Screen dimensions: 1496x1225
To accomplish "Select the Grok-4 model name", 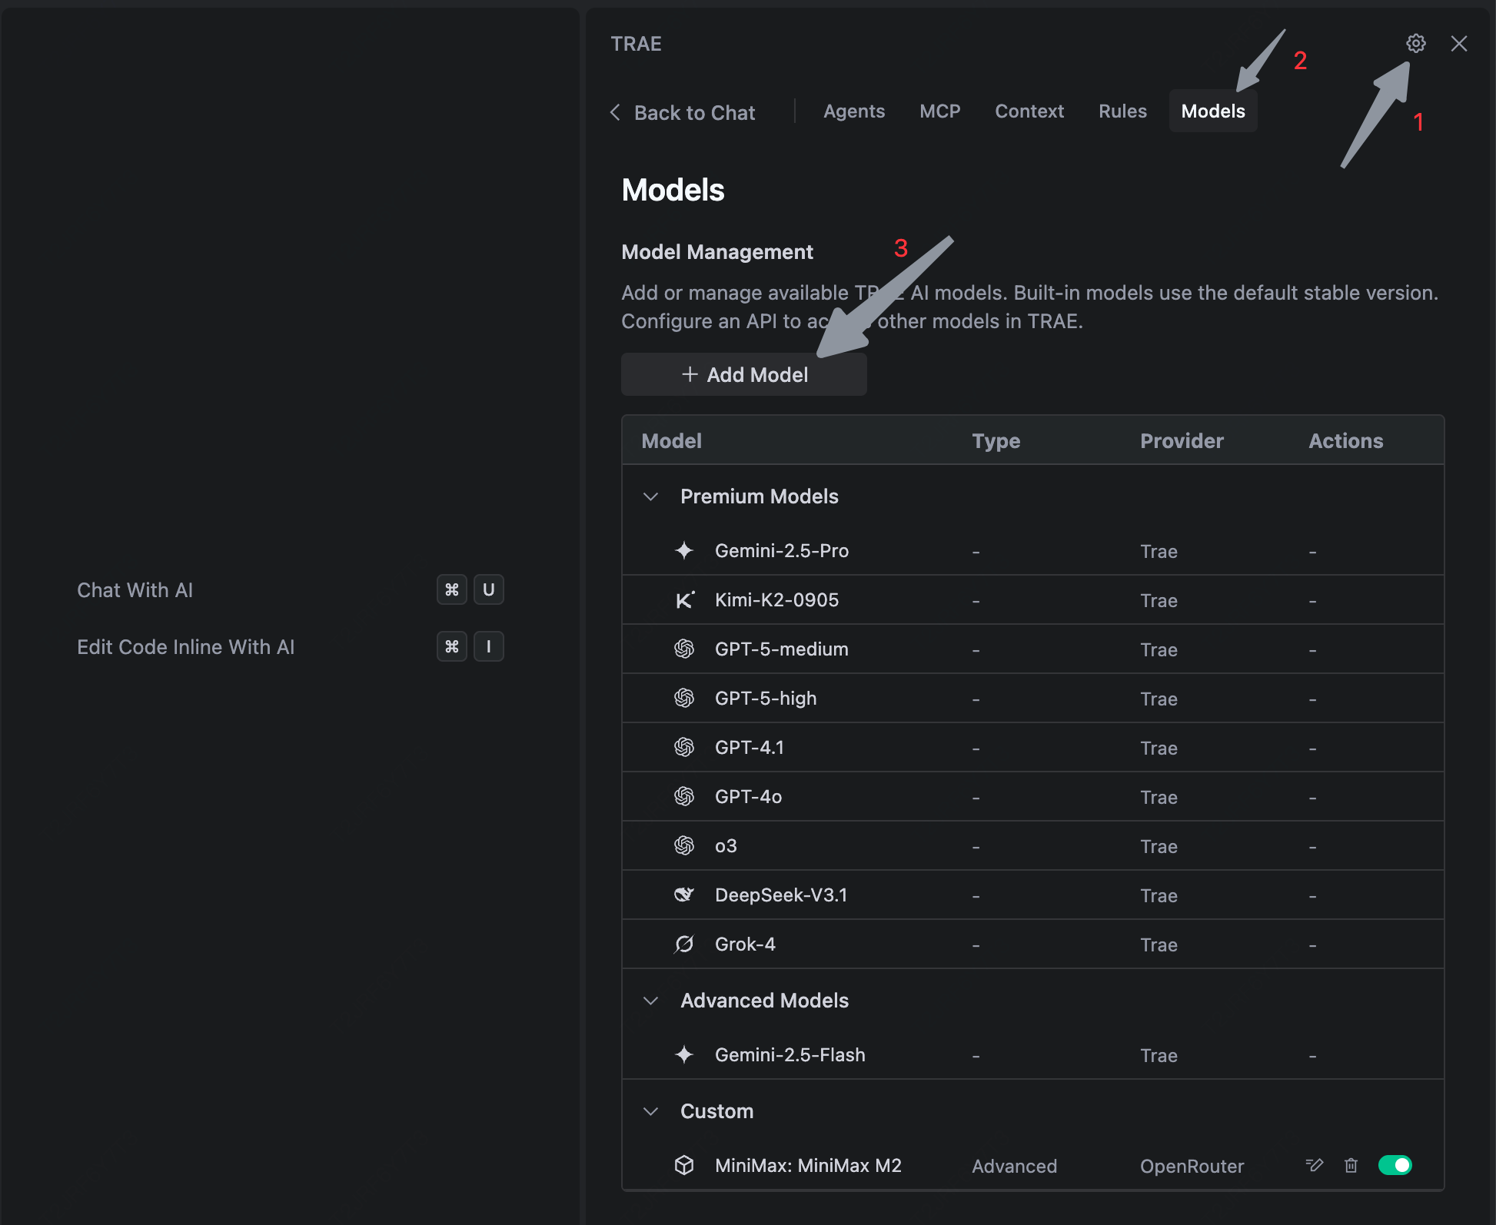I will (x=745, y=944).
